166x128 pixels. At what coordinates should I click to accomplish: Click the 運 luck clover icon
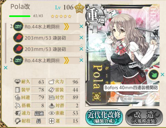coord(52,121)
